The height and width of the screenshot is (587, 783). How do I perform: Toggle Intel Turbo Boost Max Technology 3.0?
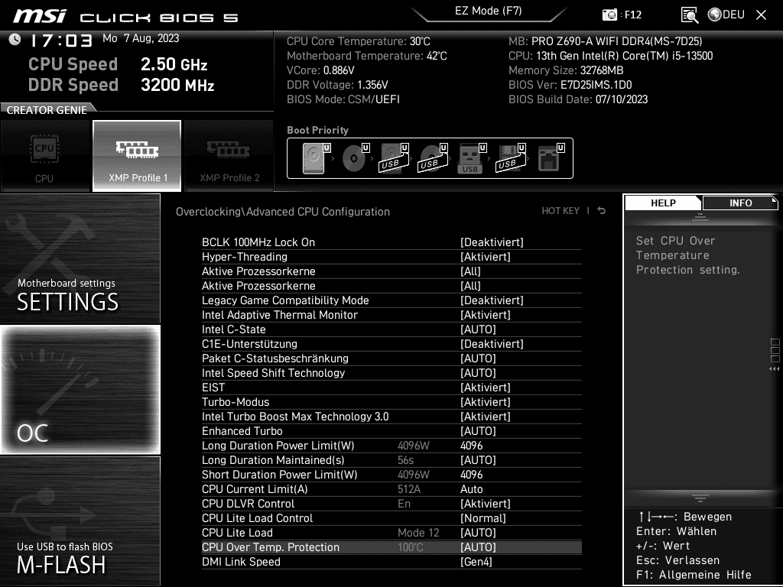coord(391,417)
